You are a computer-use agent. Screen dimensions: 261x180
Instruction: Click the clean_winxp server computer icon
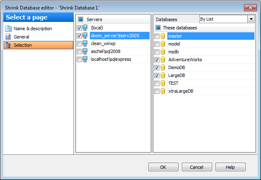pyautogui.click(x=85, y=43)
